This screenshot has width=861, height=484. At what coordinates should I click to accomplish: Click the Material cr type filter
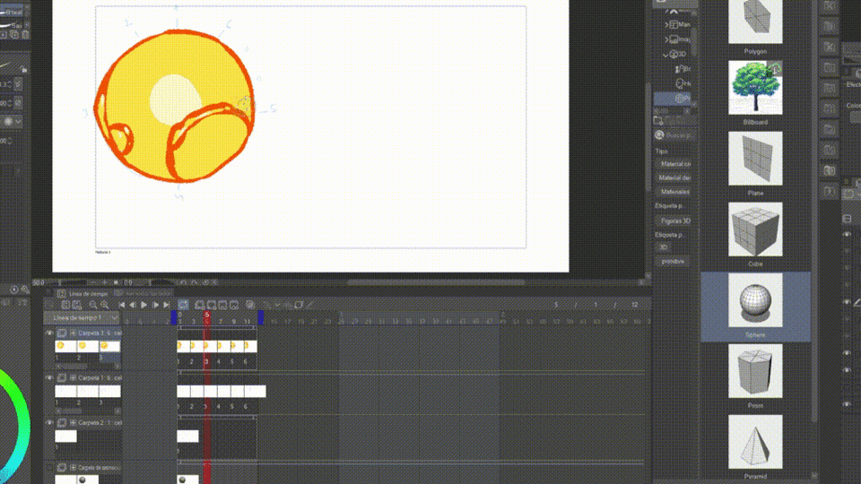pos(674,163)
